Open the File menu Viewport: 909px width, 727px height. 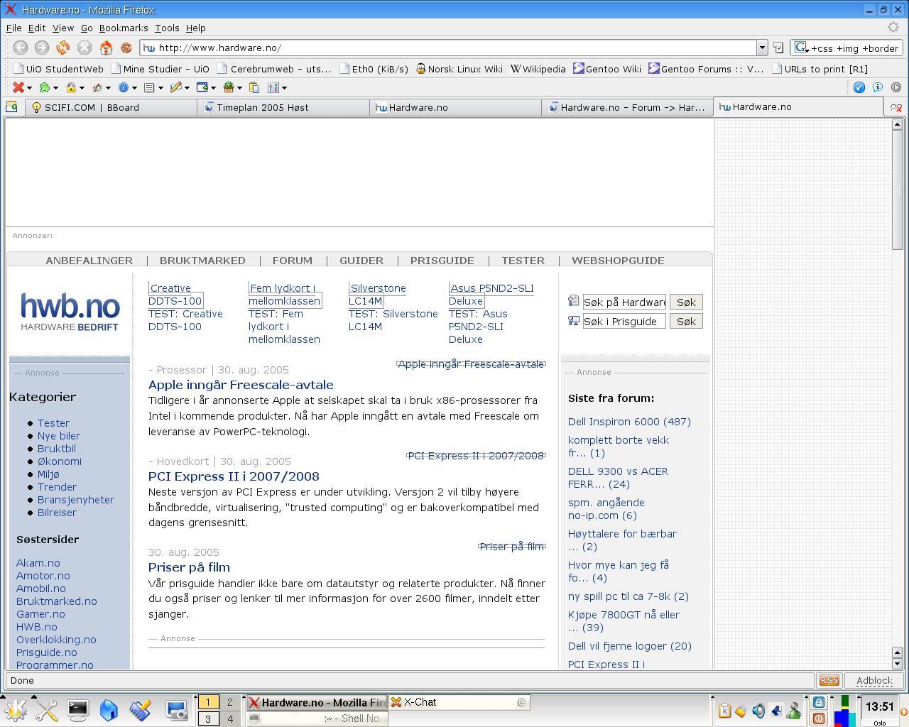click(14, 28)
